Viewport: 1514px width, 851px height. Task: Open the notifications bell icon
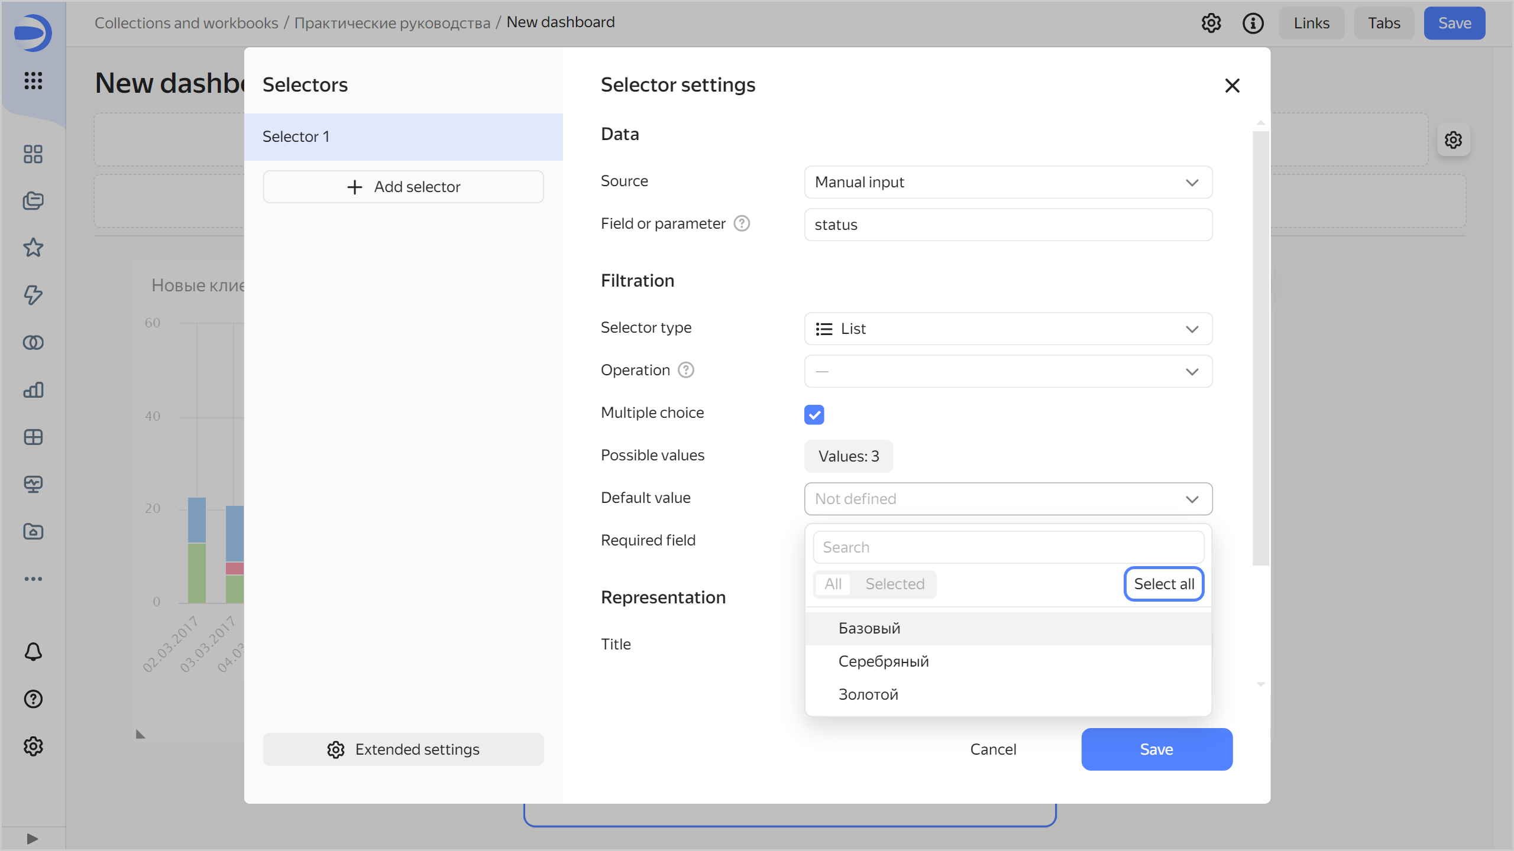(33, 652)
